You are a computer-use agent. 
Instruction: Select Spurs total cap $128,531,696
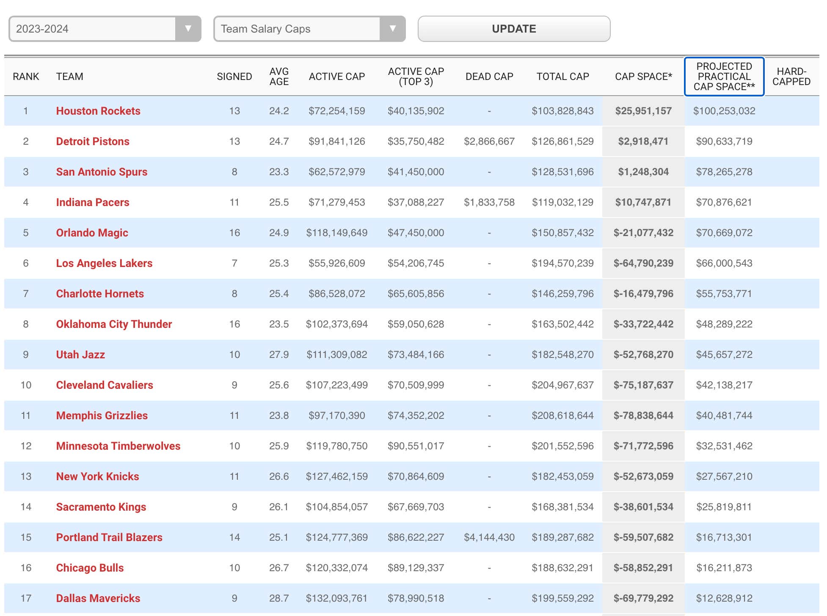tap(563, 172)
